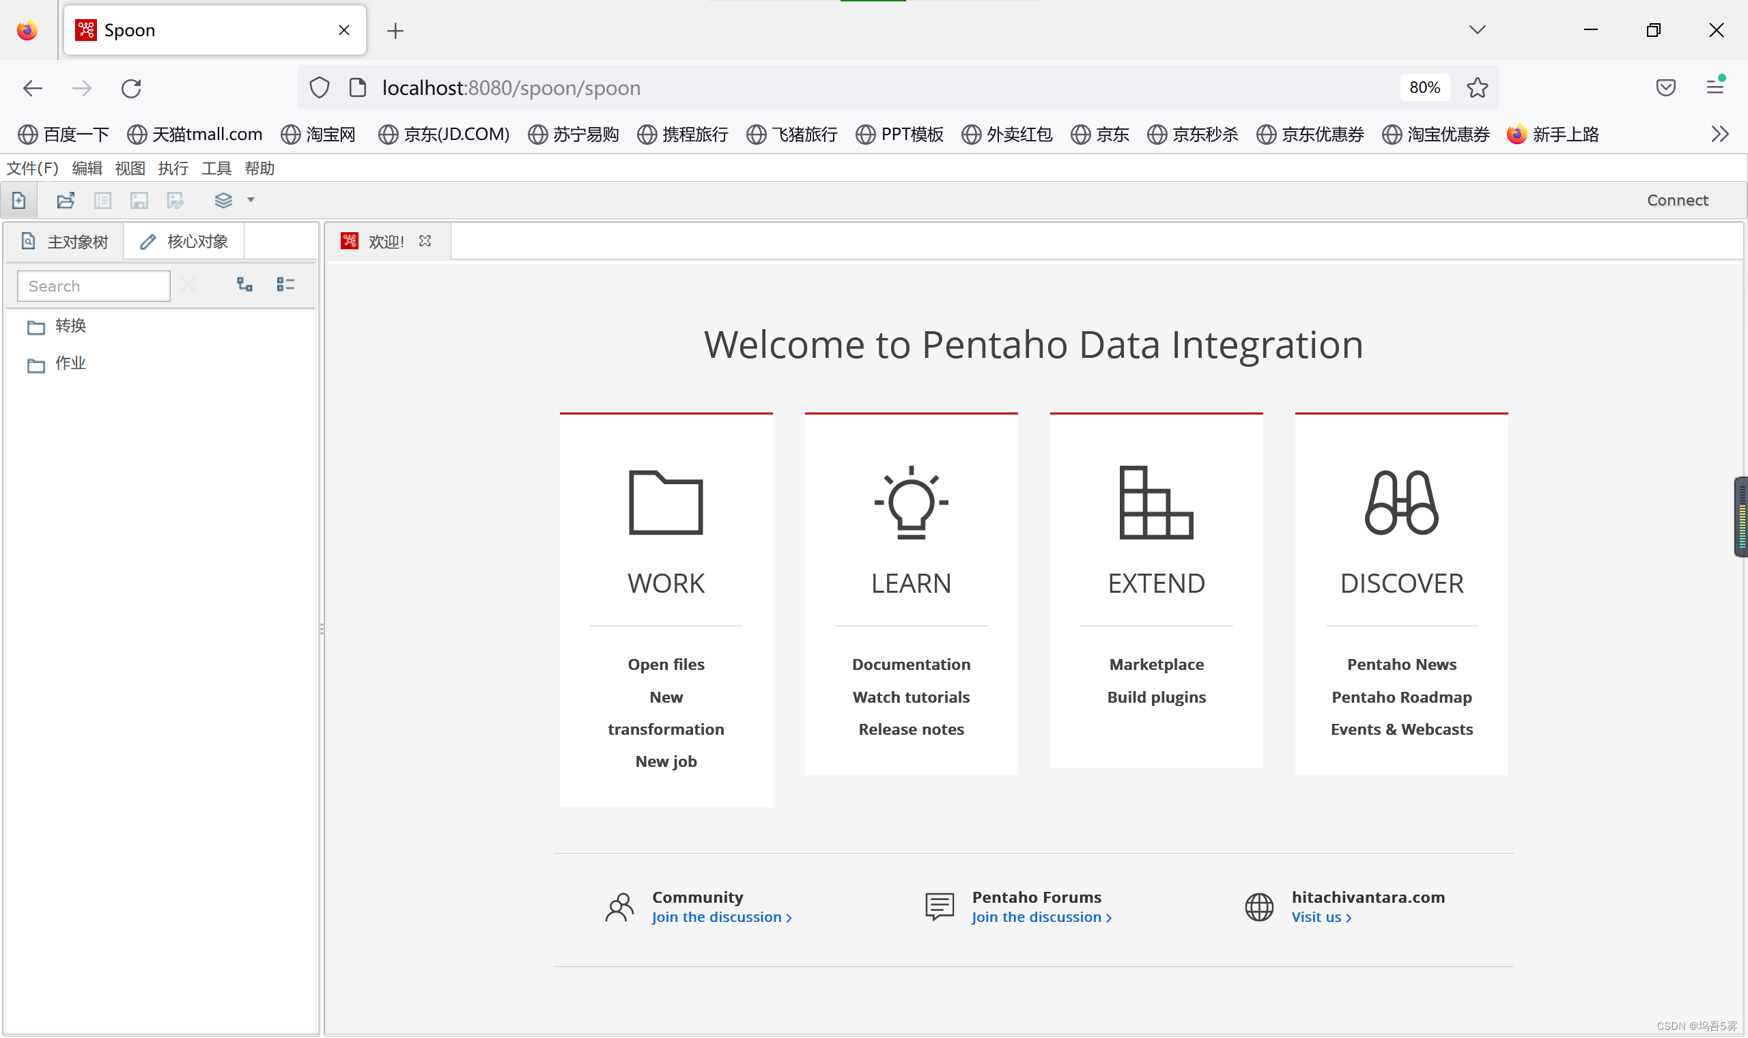Click the New transformation link

pos(666,714)
